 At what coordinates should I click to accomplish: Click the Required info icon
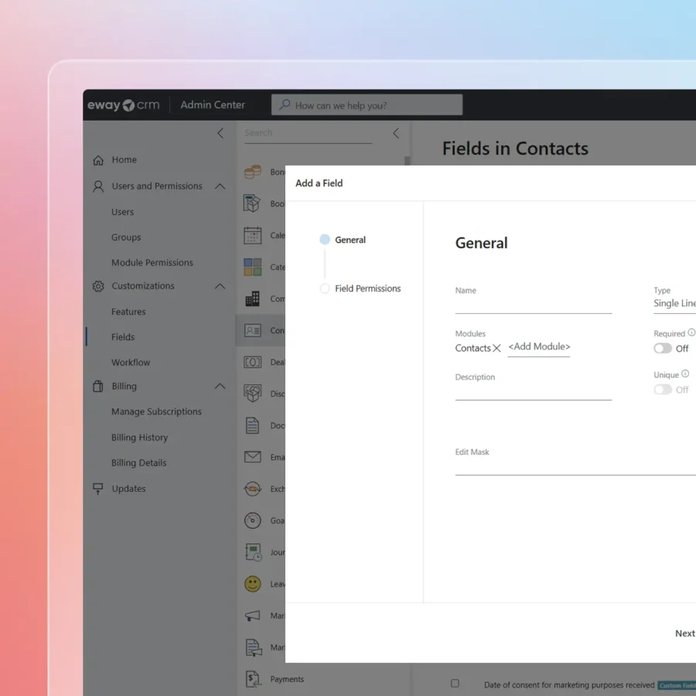(691, 333)
